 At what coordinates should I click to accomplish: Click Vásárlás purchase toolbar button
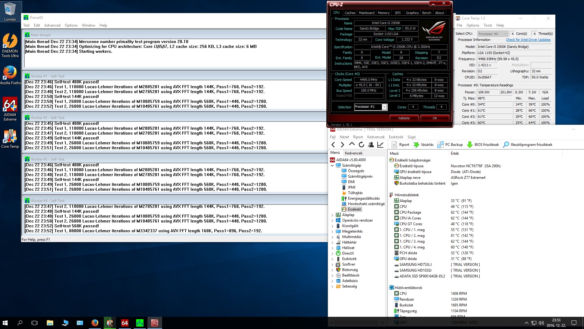(x=423, y=145)
